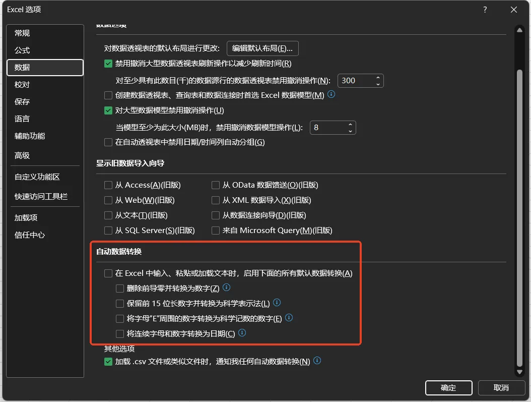Viewport: 531px width, 402px height.
Task: Click scrollbar up arrow
Action: (519, 30)
